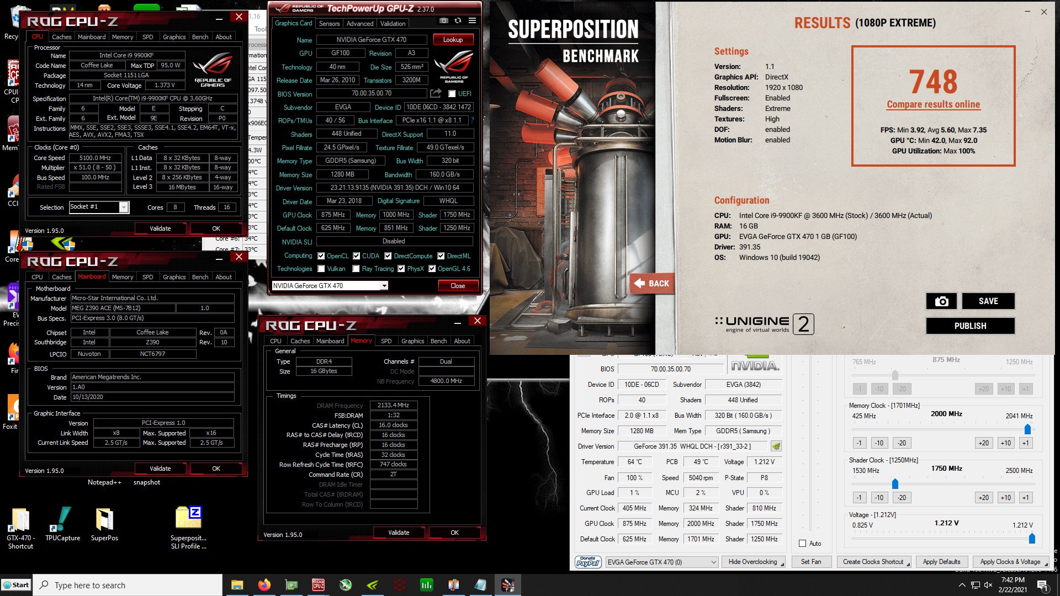Toggle the UEFI checkbox in GPU-Z

(452, 94)
